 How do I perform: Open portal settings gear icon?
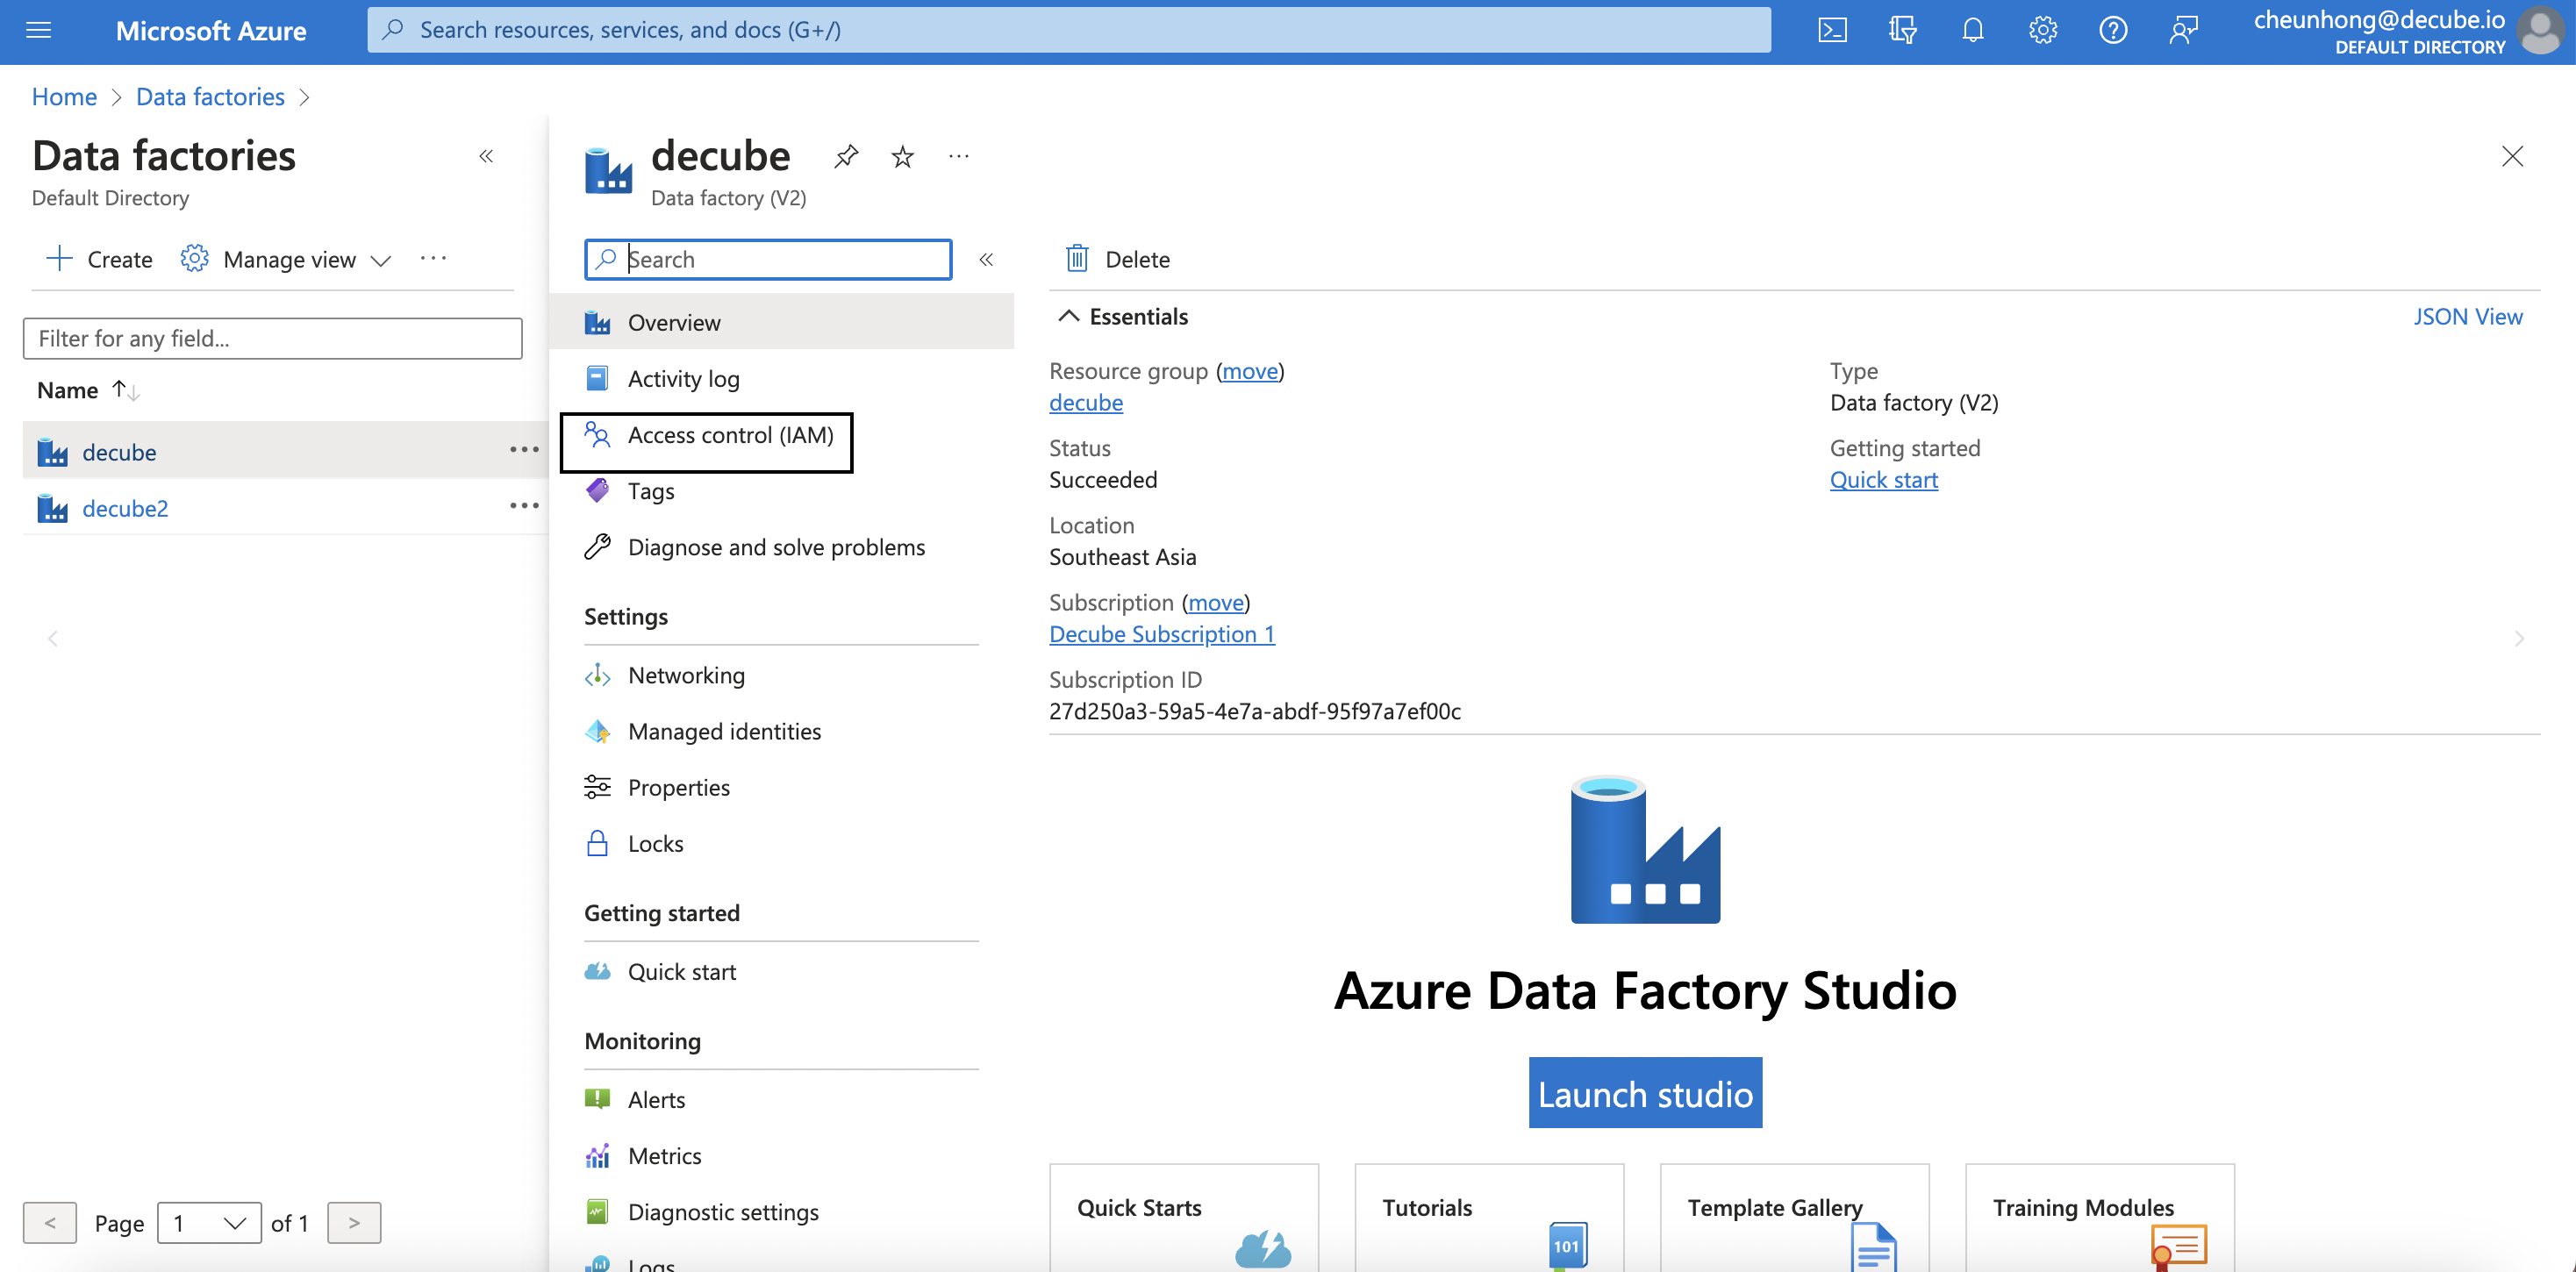[x=2042, y=30]
